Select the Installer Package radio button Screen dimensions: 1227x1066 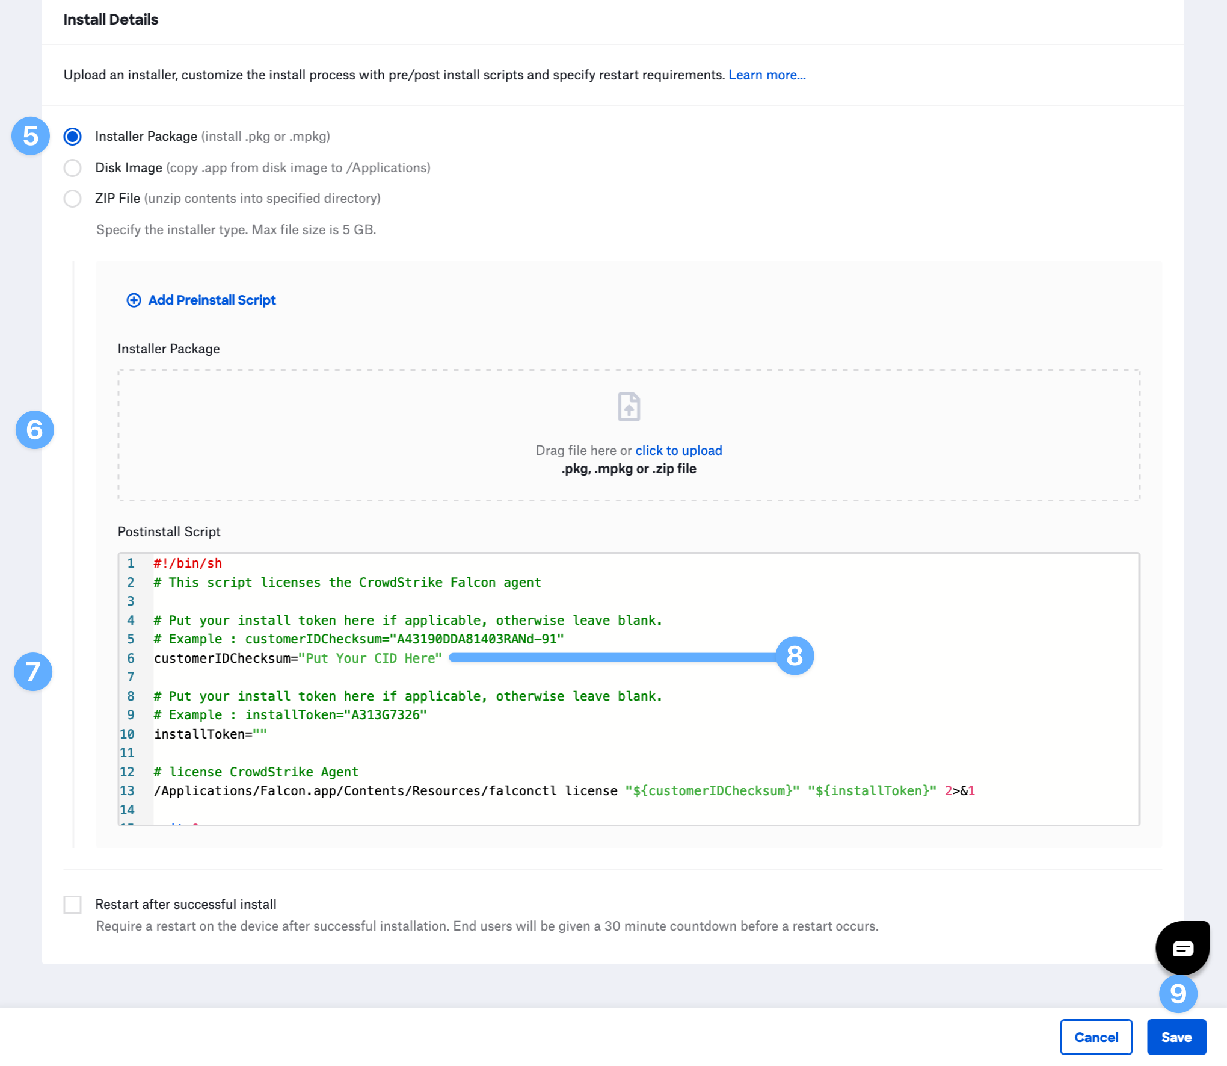tap(72, 137)
